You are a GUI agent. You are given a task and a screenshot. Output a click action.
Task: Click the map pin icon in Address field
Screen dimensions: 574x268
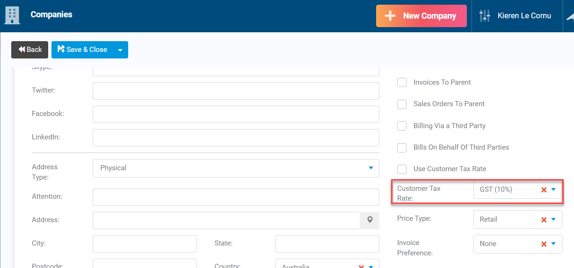tap(370, 220)
